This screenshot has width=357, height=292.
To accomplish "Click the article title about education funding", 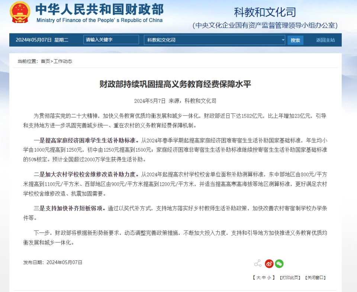I will (x=175, y=84).
